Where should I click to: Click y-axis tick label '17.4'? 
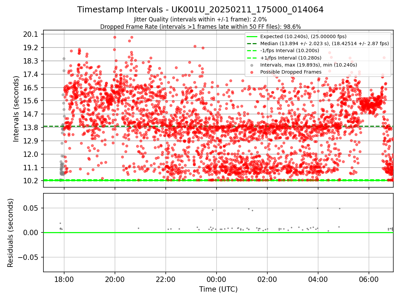click(31, 74)
